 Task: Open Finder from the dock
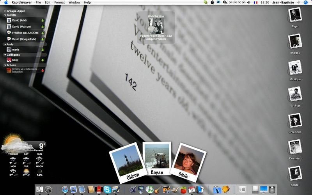coord(40,190)
